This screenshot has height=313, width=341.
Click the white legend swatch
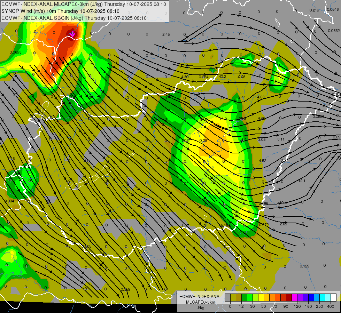333,298
